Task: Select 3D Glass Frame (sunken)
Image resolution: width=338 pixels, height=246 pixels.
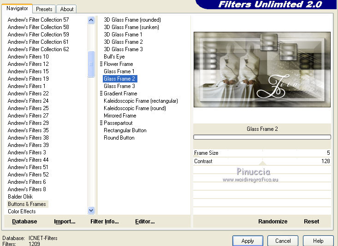Action: click(x=131, y=27)
